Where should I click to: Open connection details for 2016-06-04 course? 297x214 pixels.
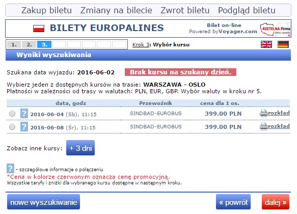click(x=24, y=114)
